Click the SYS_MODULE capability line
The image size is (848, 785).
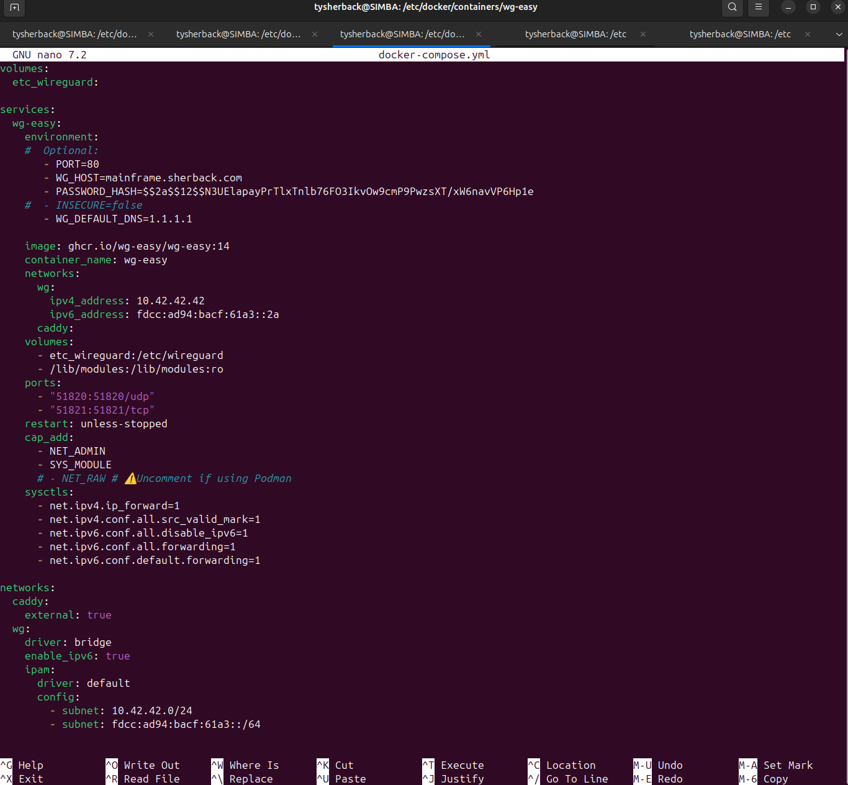click(74, 465)
